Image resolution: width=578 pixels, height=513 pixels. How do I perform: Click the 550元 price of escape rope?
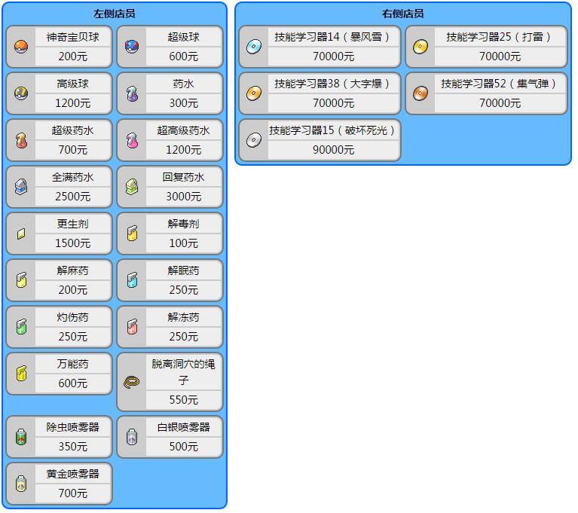pos(184,400)
